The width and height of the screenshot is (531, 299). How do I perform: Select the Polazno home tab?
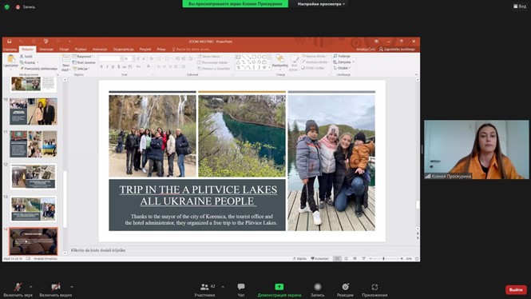27,50
